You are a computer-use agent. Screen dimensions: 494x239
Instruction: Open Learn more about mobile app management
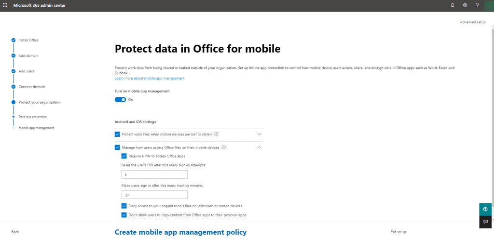[150, 79]
